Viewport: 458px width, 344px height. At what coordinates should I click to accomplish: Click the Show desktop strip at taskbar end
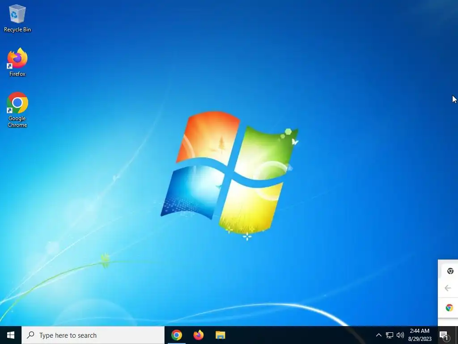tap(457, 335)
